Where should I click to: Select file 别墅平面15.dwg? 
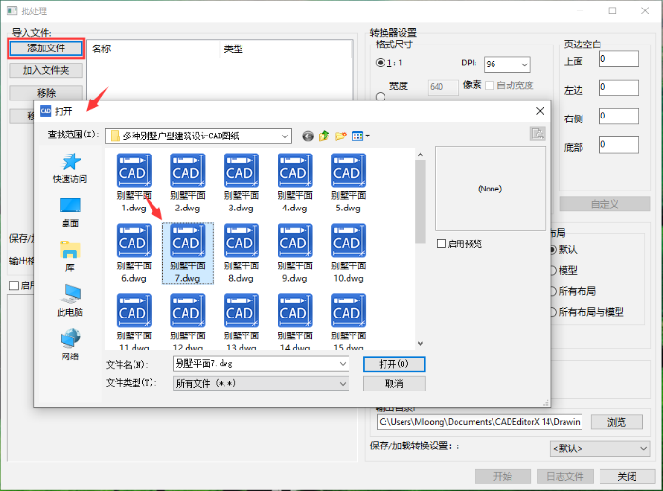tap(349, 321)
